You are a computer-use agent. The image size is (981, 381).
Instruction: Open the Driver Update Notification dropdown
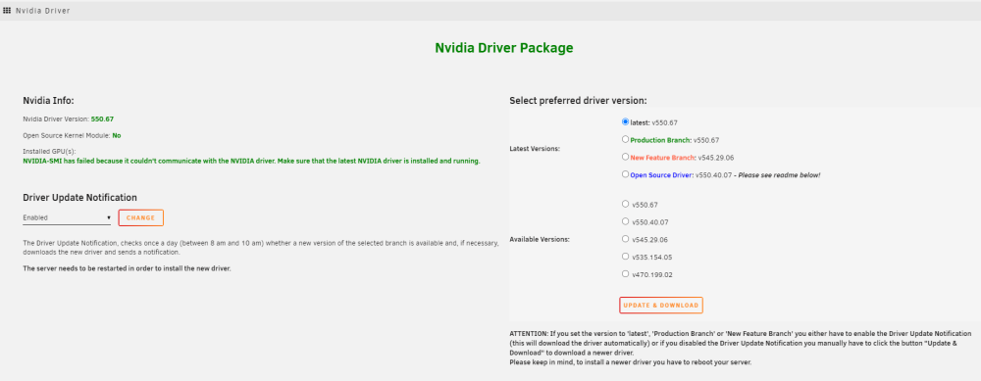(67, 218)
